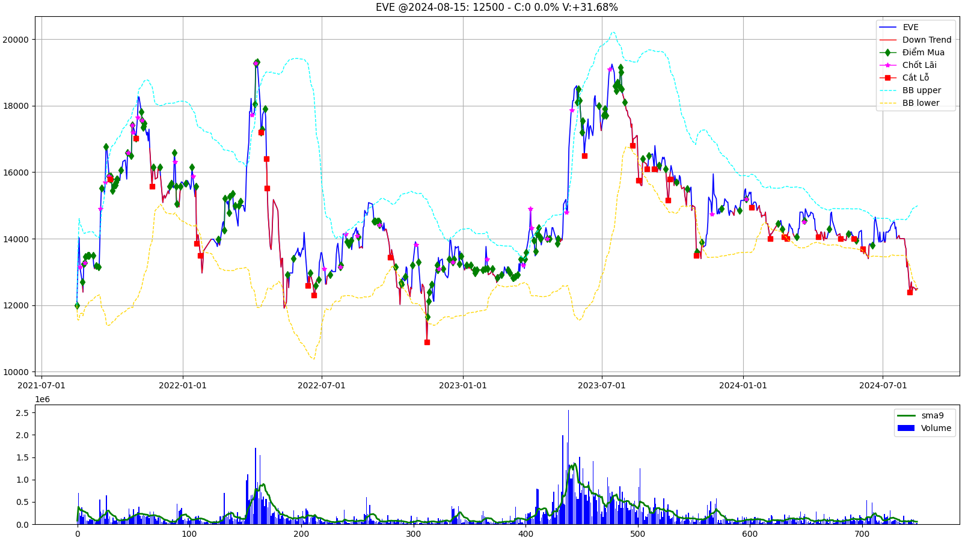Screen dimensions: 962x541
Task: Click the tallest volume bar near index 440
Action: [x=568, y=467]
